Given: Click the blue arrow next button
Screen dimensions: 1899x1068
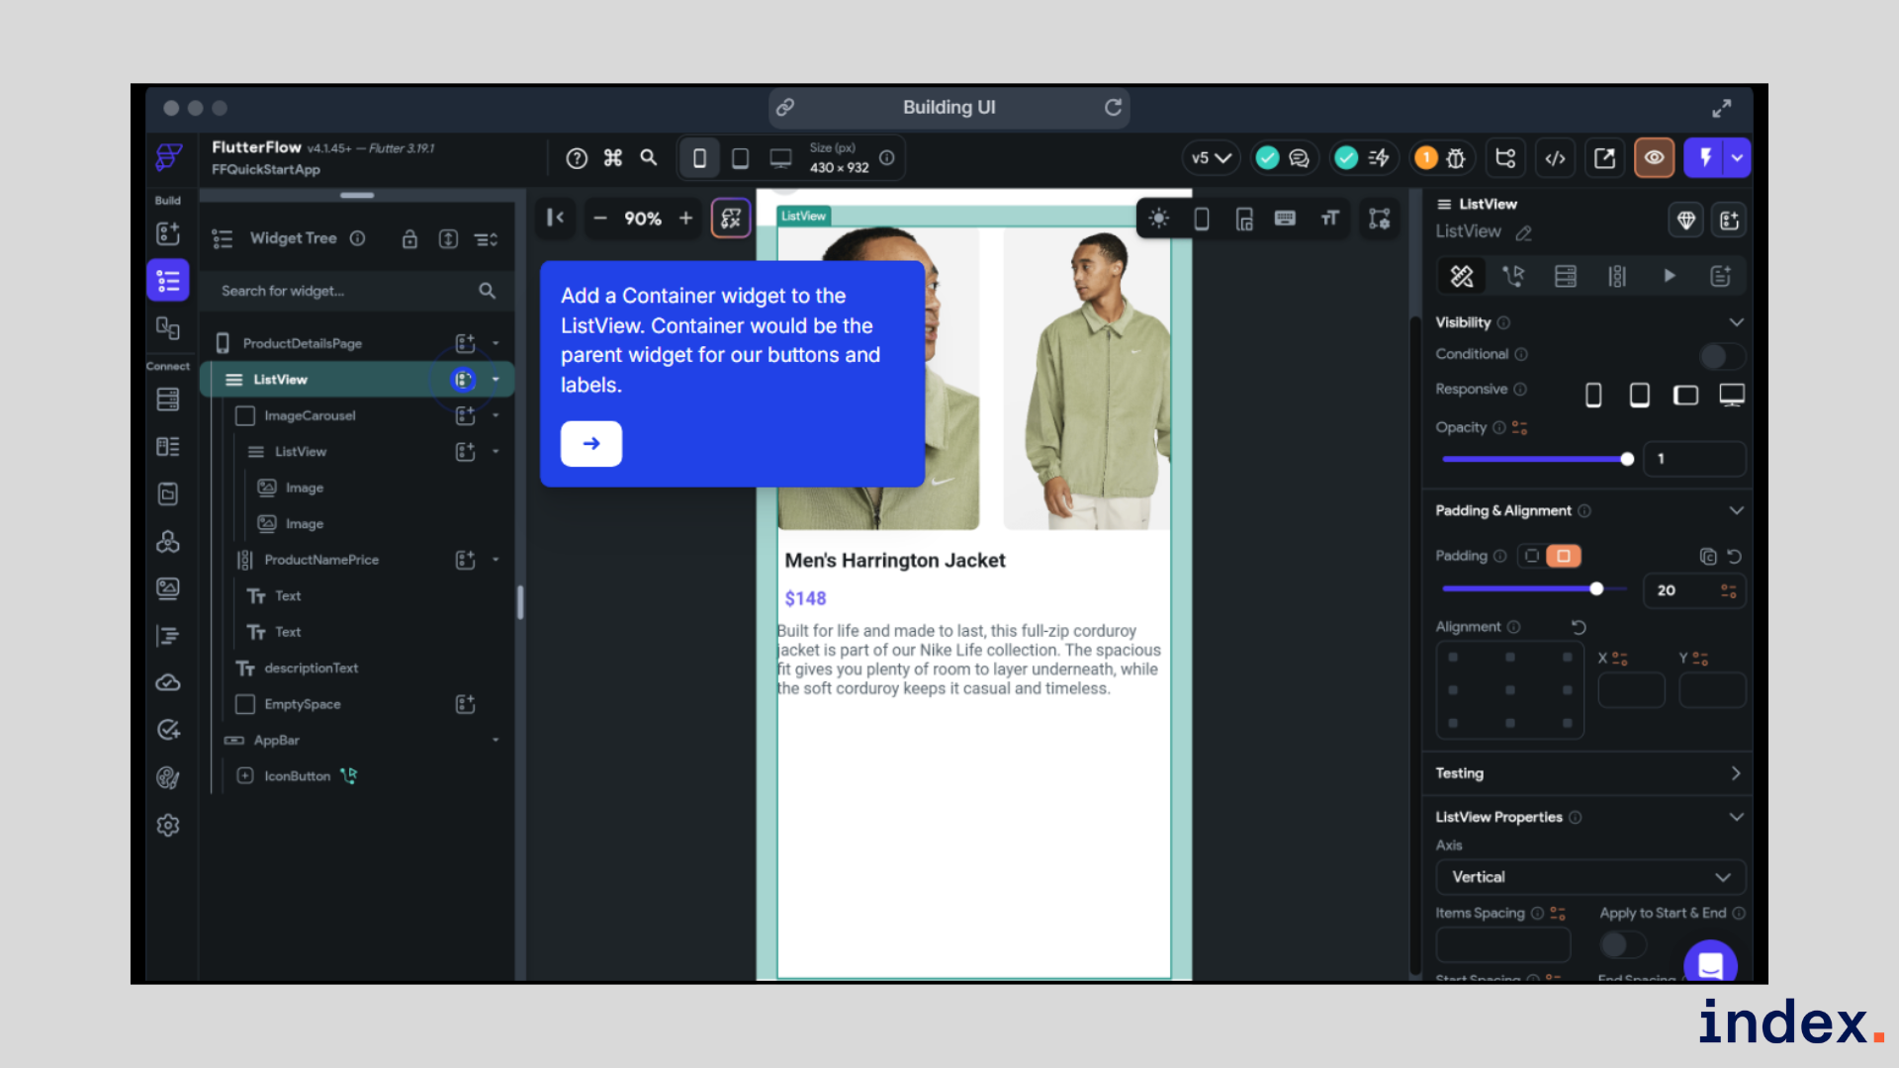Looking at the screenshot, I should tap(591, 444).
